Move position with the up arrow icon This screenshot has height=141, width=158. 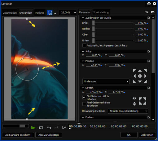point(140,71)
